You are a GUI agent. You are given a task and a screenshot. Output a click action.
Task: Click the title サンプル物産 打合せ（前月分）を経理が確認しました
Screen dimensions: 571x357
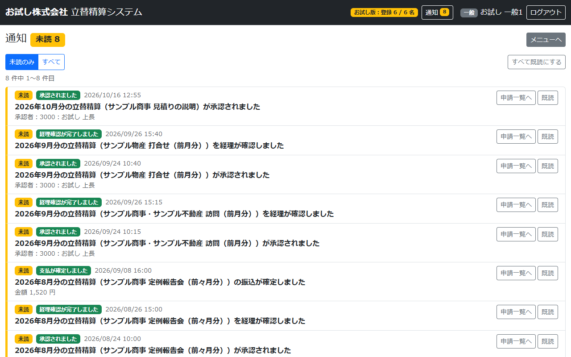(149, 145)
